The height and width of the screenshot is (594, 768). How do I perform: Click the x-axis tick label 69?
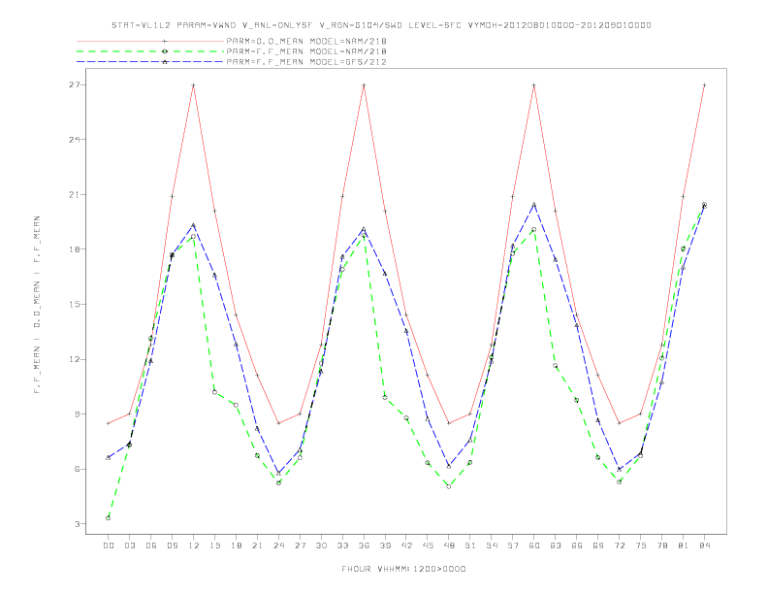pos(598,545)
